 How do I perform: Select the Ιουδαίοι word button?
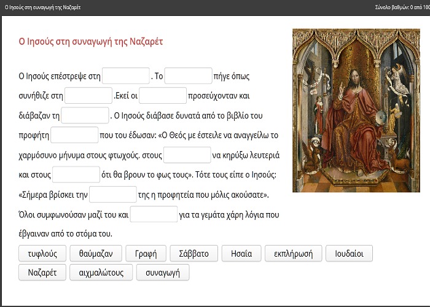[349, 254]
